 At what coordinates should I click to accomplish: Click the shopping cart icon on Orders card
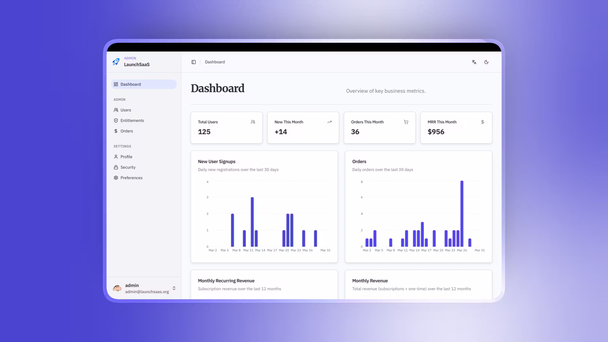(406, 122)
